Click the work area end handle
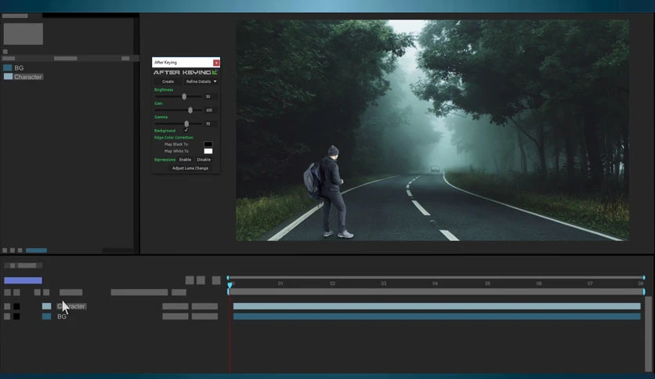This screenshot has height=379, width=655. pos(644,291)
